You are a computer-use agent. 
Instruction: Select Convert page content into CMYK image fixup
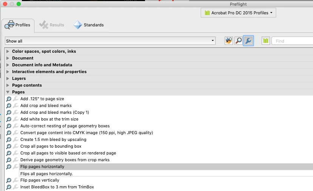point(86,133)
